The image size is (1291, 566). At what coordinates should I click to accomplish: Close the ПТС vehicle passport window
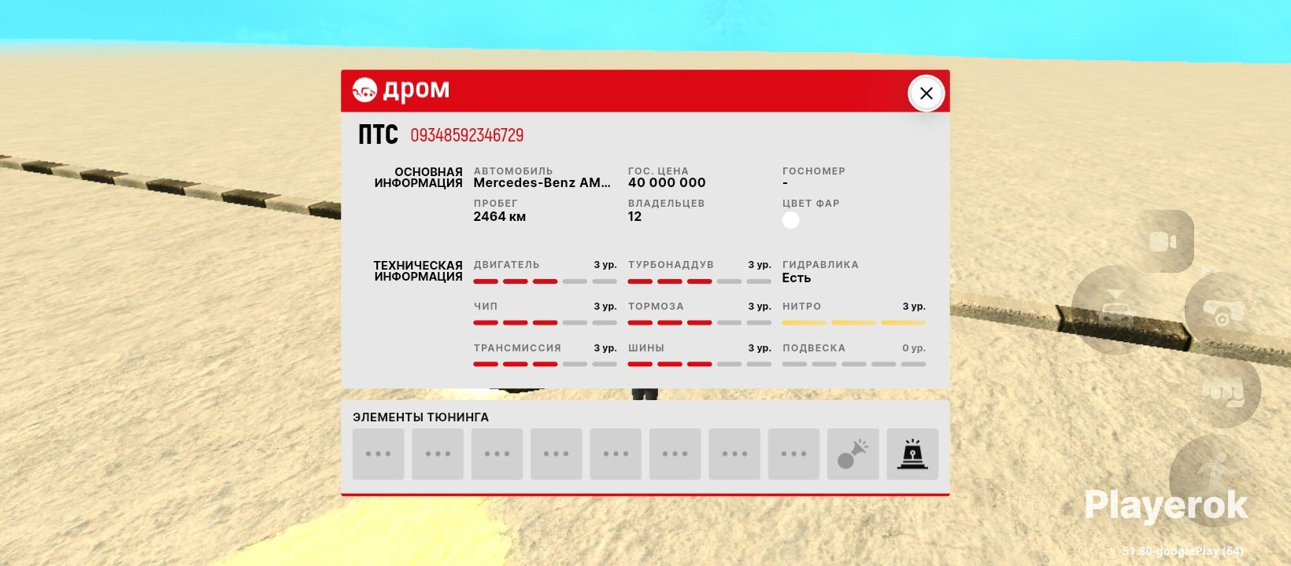pos(926,94)
